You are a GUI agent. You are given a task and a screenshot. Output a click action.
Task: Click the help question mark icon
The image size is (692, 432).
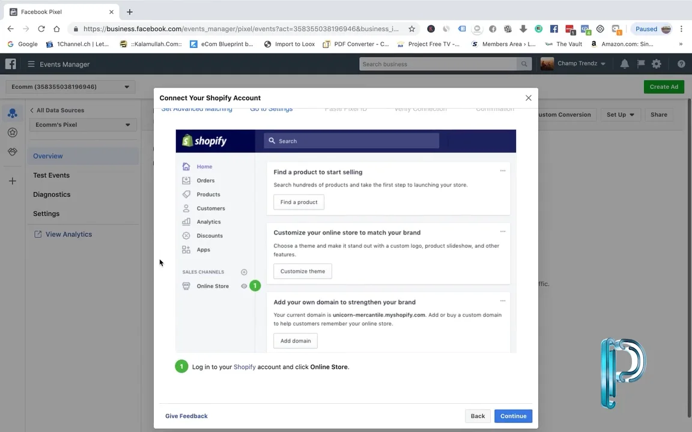681,64
